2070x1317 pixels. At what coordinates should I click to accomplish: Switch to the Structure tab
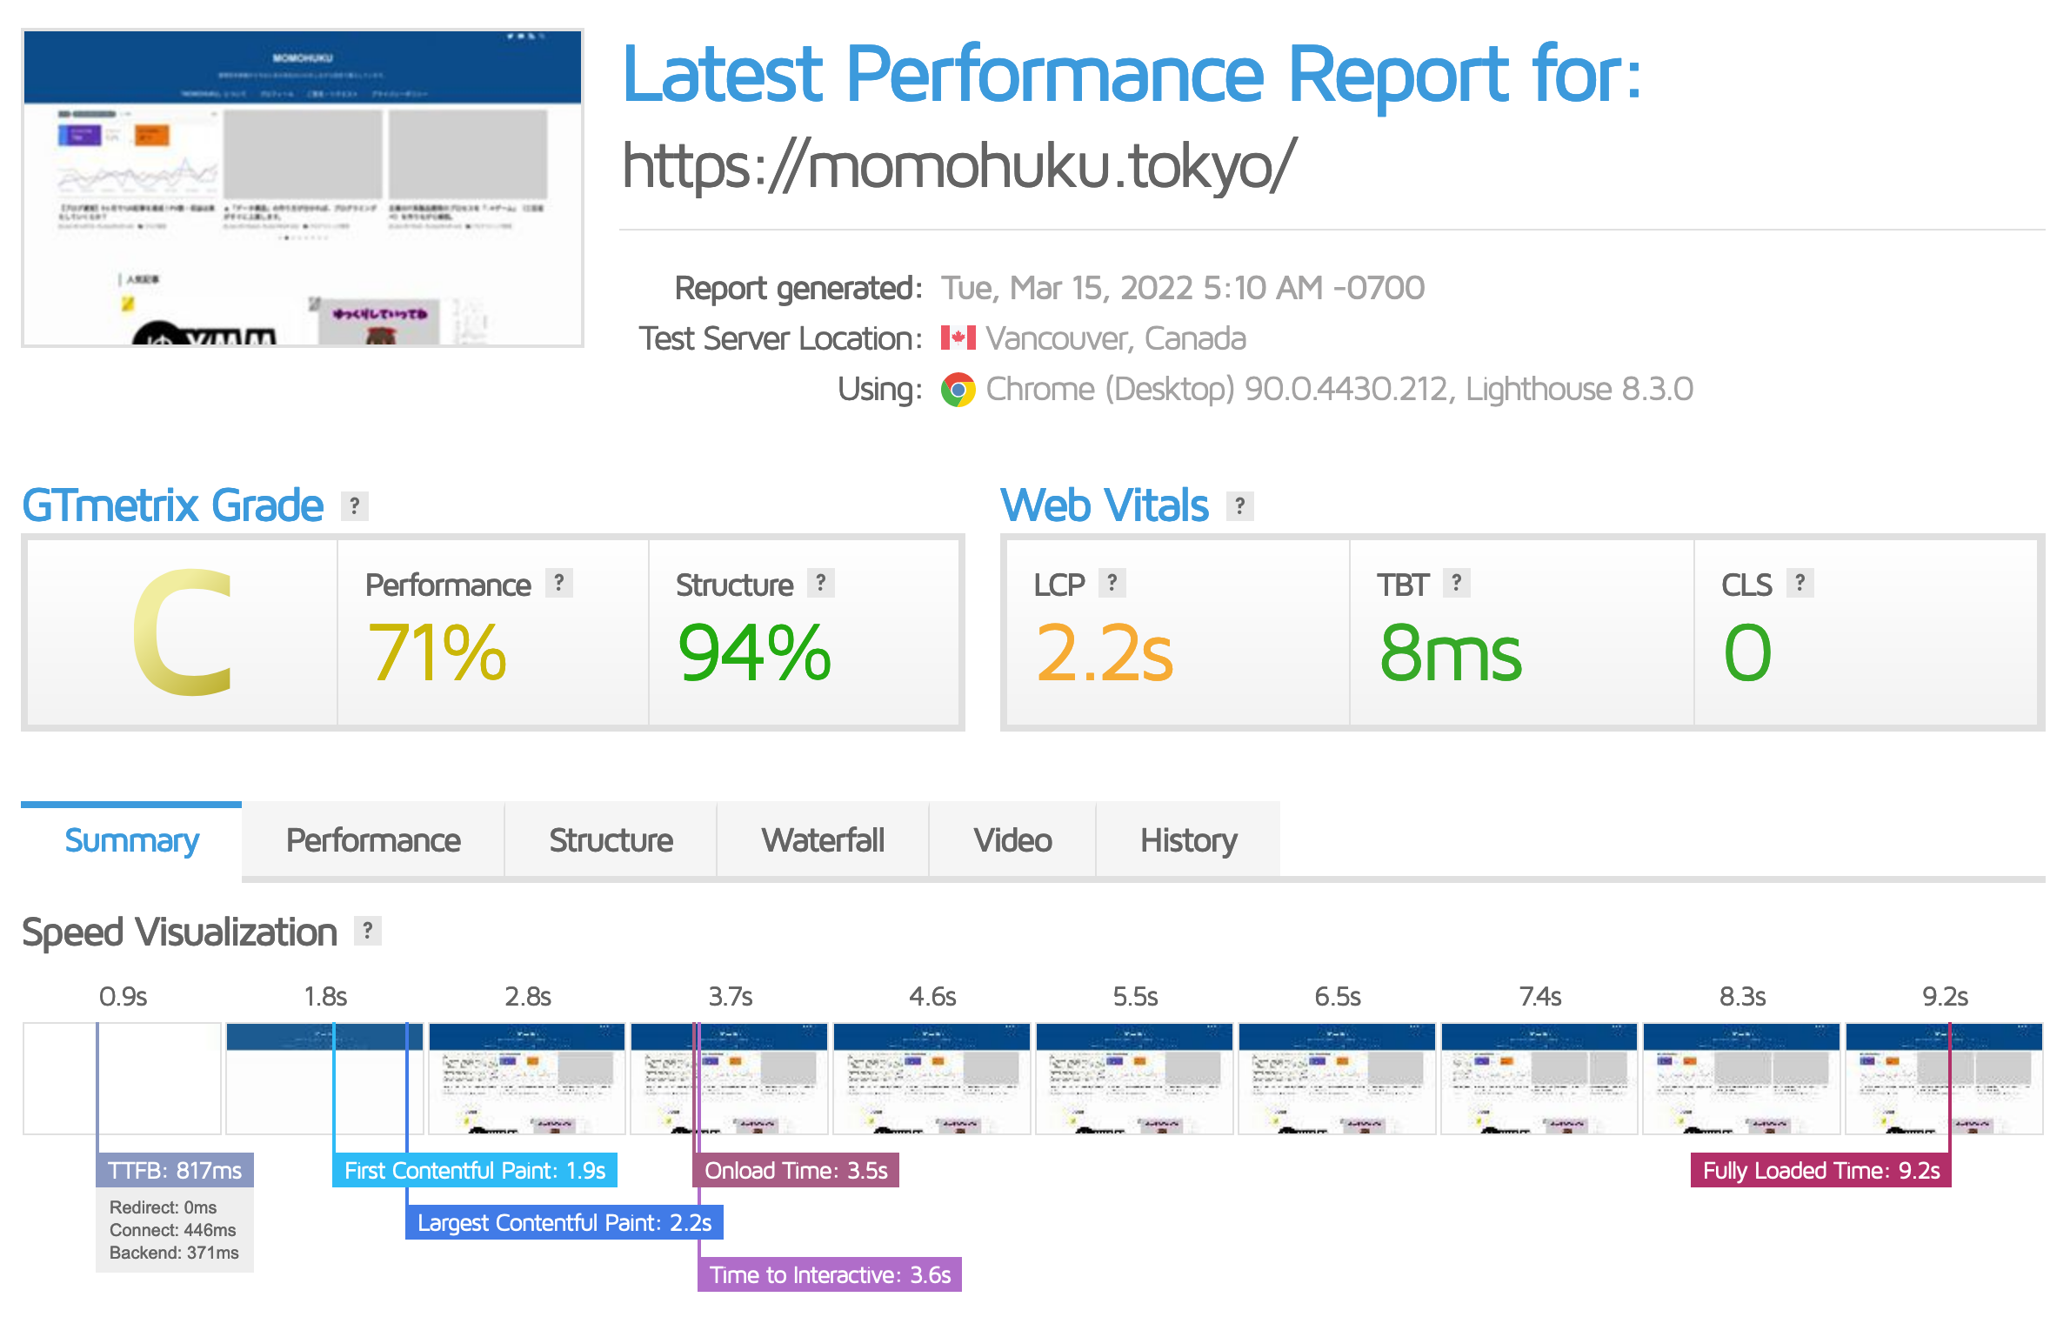pos(611,840)
